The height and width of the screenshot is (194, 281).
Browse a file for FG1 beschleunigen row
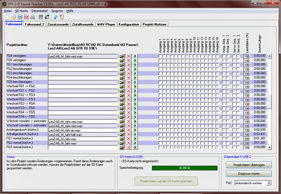122,65
